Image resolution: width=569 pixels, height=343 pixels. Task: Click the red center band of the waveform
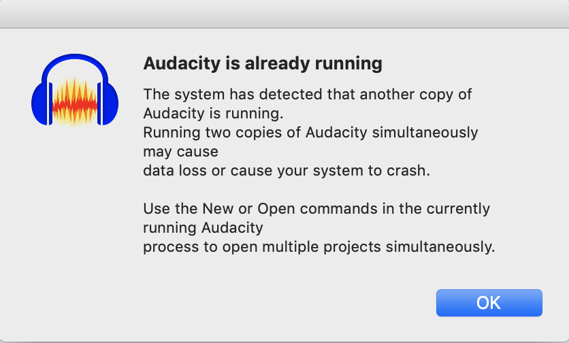coord(75,105)
